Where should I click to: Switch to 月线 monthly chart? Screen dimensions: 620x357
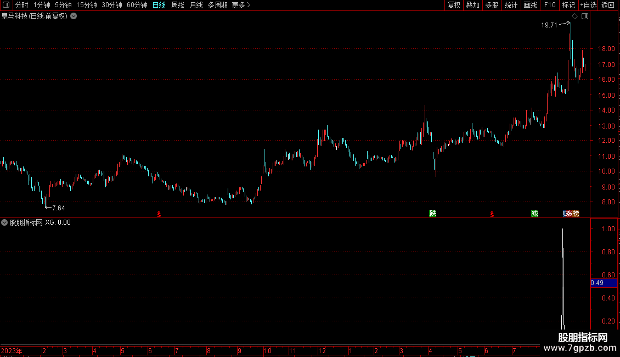(196, 5)
